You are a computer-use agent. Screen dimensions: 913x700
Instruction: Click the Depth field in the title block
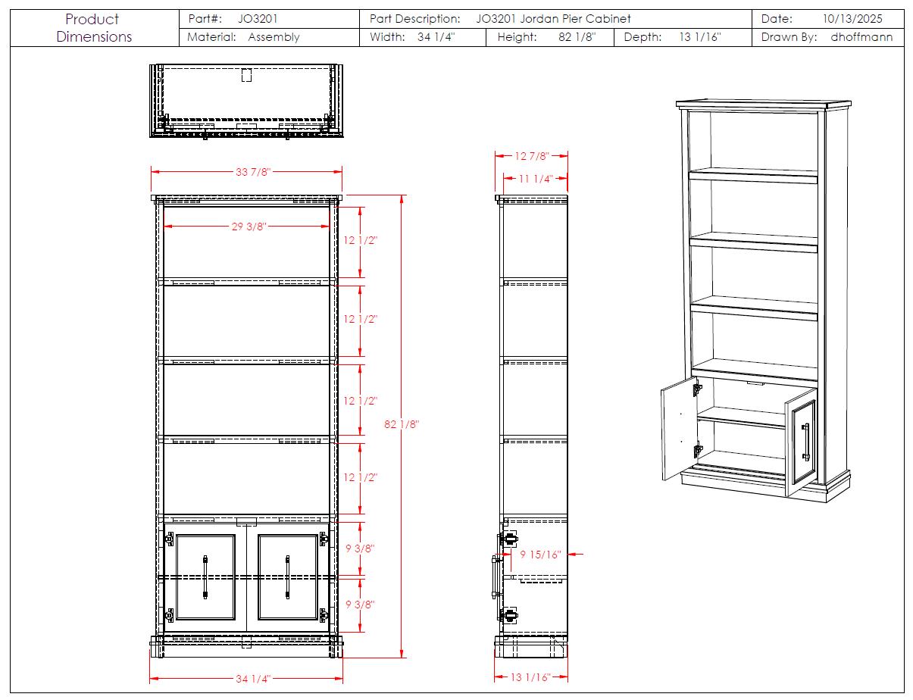coord(672,37)
